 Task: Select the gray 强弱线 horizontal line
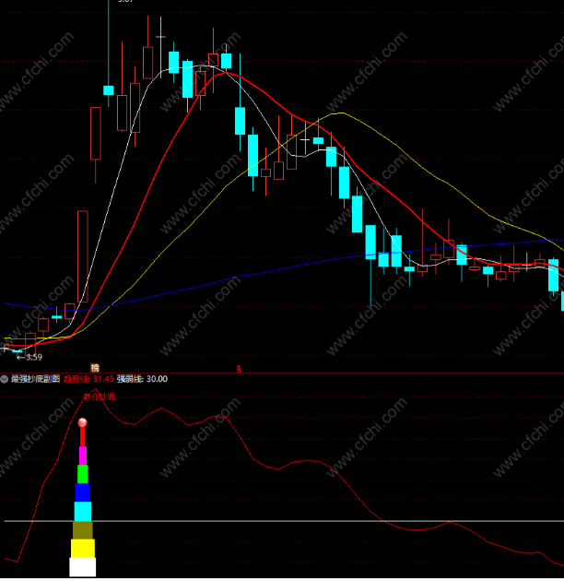(284, 521)
